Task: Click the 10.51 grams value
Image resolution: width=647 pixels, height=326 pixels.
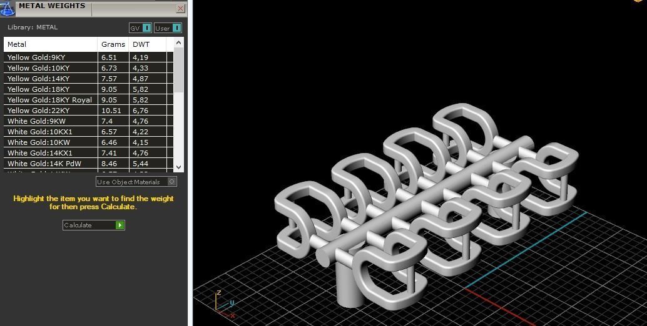Action: (110, 111)
